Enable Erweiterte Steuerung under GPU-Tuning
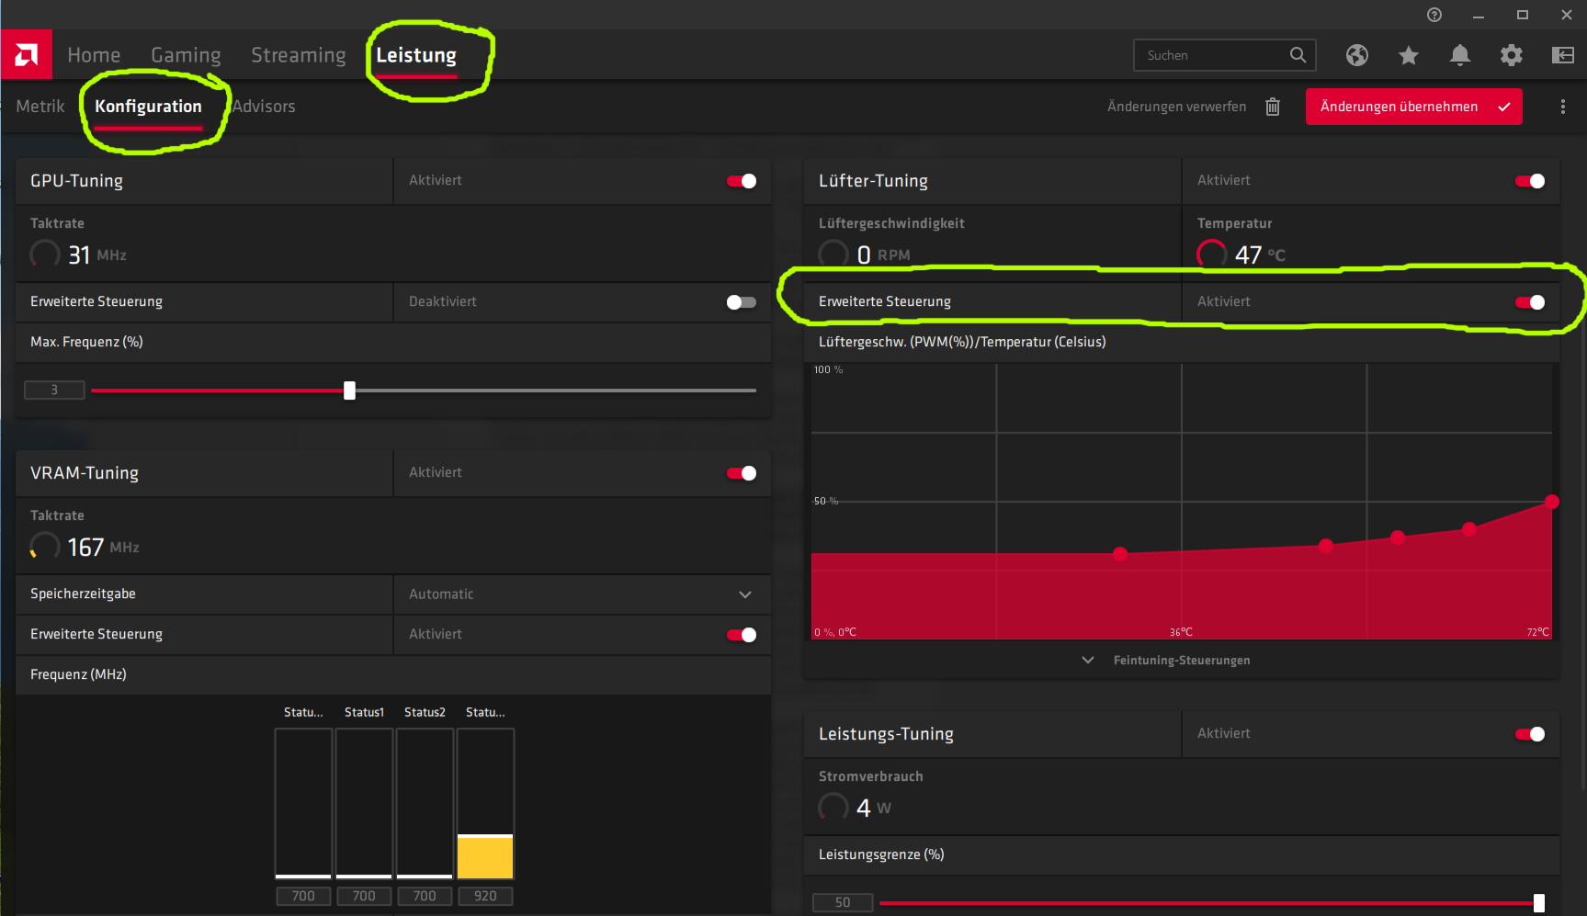The image size is (1587, 916). (x=742, y=302)
